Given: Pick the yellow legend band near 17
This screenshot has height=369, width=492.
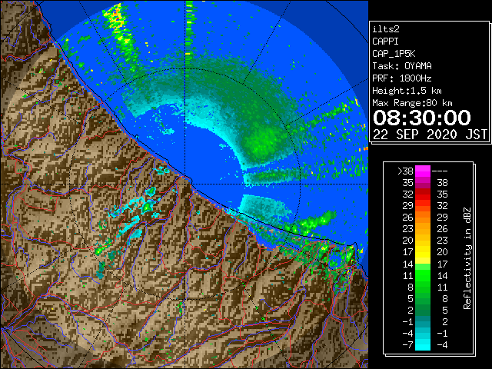Looking at the screenshot, I should coord(423,252).
